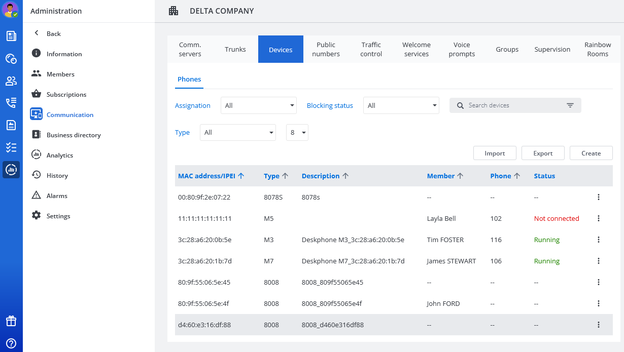Viewport: 624px width, 352px height.
Task: Open the contacts people icon in left rail
Action: (x=11, y=81)
